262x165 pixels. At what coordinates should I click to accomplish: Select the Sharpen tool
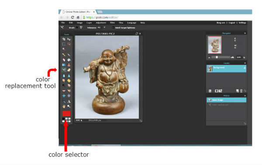click(x=69, y=76)
